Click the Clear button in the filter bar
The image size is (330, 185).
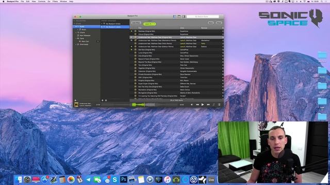(219, 23)
